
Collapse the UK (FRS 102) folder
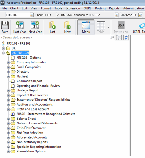pos(3,53)
